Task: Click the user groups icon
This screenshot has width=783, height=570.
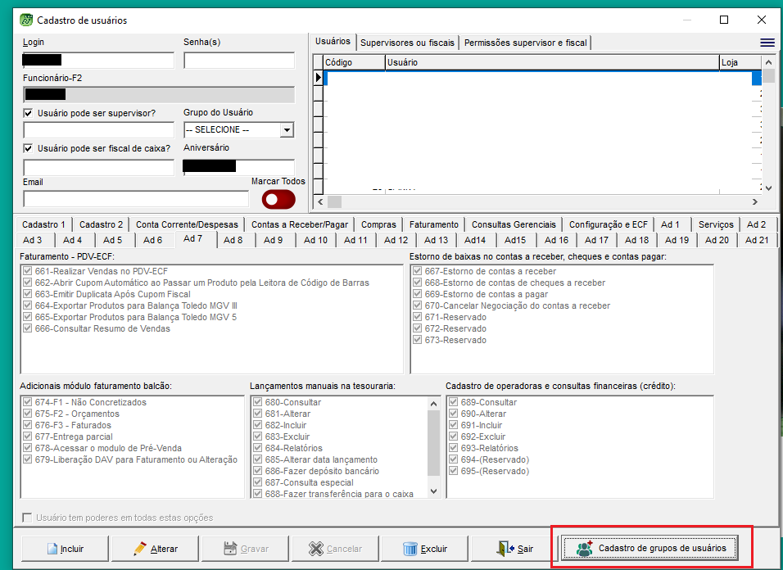Action: pos(585,548)
